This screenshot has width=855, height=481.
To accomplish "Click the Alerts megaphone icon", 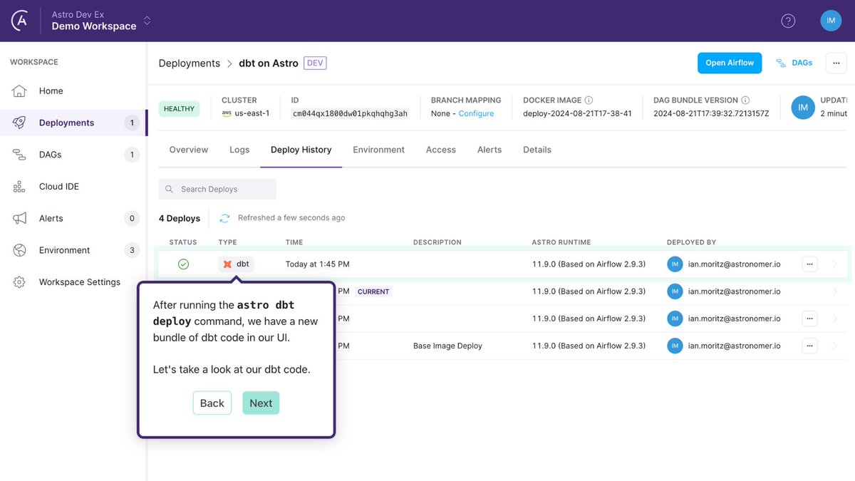I will [x=19, y=219].
